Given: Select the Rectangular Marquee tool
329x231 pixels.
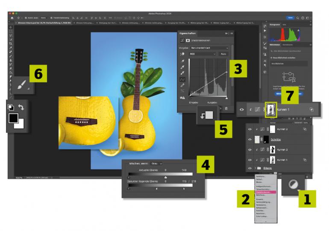Looking at the screenshot, I should (x=11, y=32).
